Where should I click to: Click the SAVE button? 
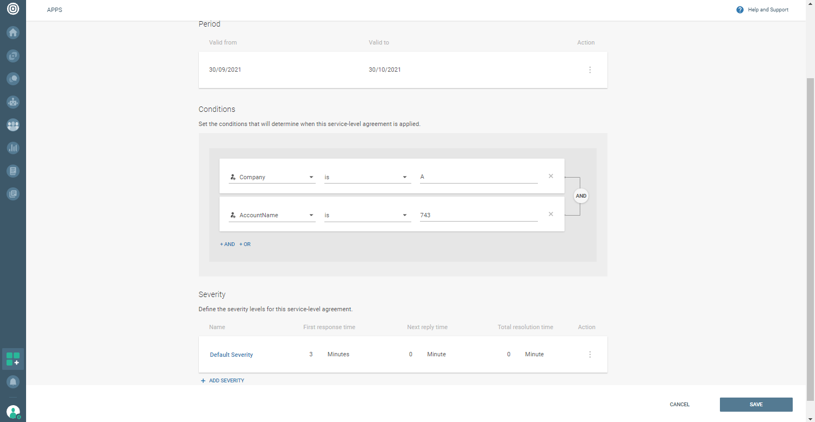tap(756, 405)
